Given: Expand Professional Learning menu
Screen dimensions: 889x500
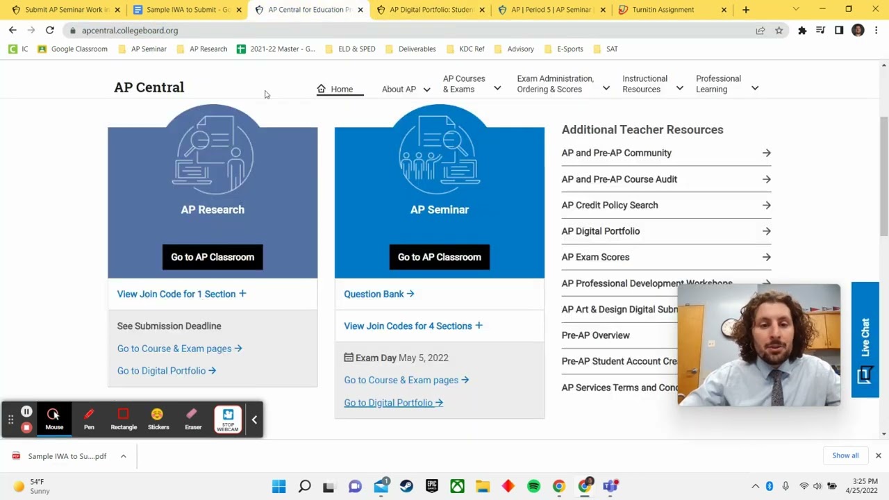Looking at the screenshot, I should tap(727, 84).
